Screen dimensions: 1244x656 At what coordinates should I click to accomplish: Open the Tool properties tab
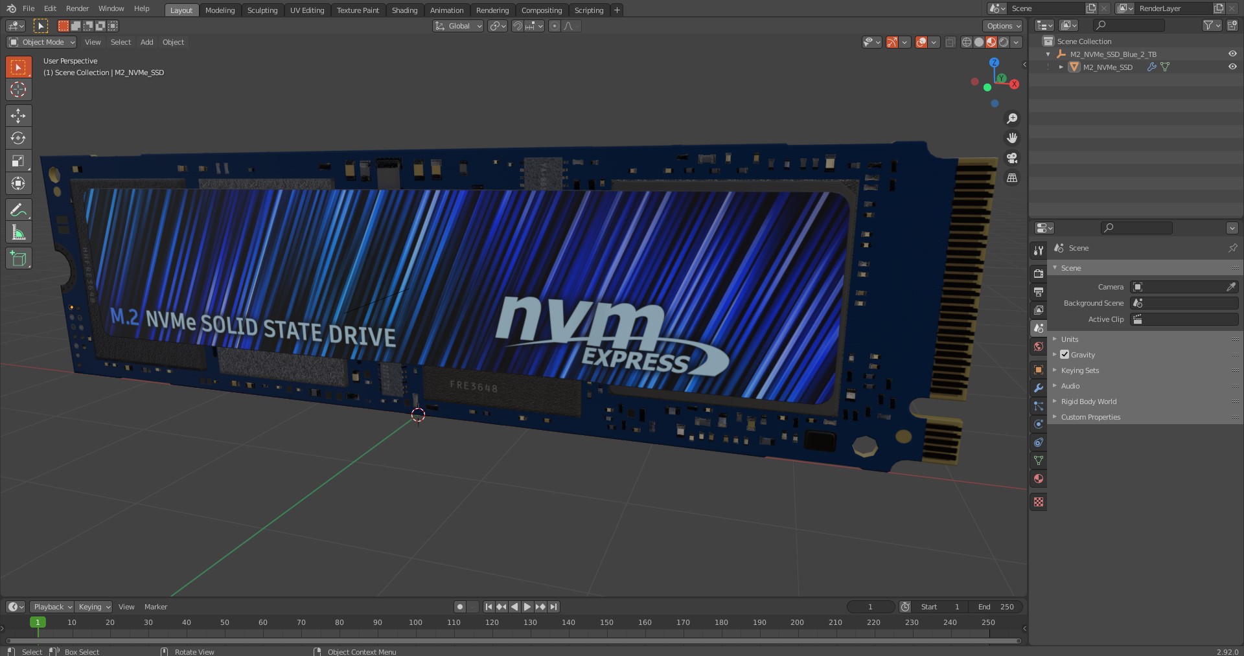(x=1039, y=250)
